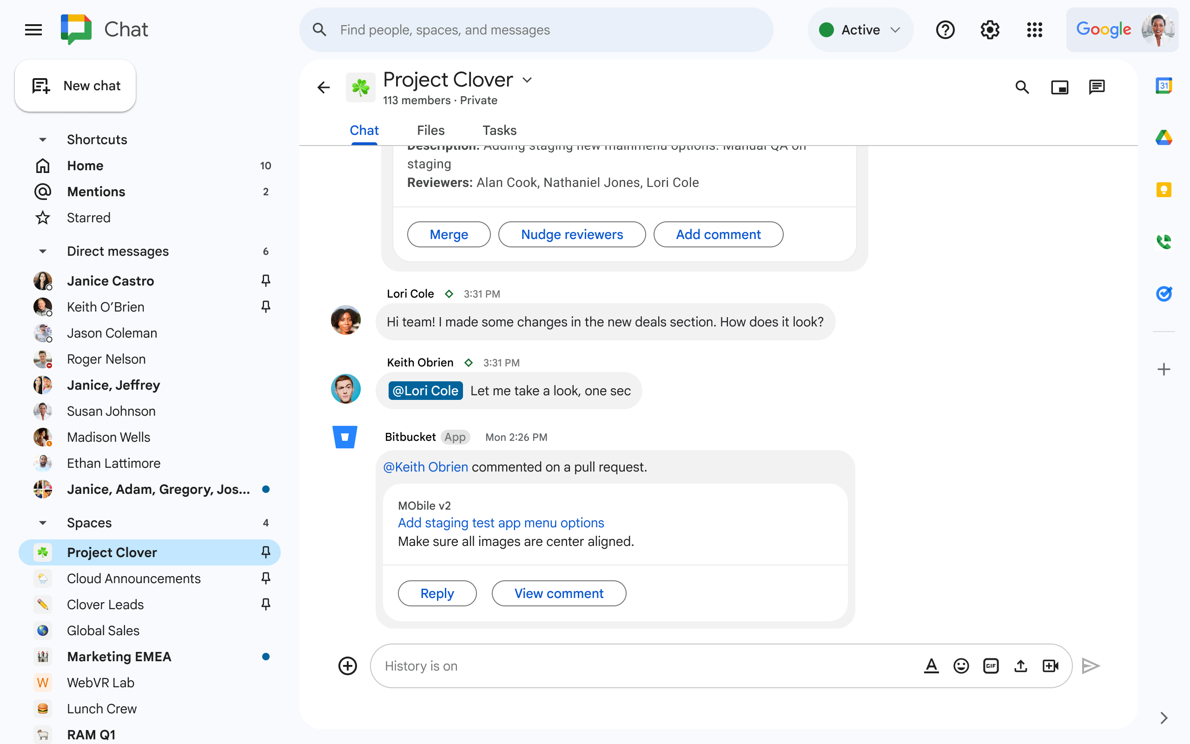The height and width of the screenshot is (744, 1190).
Task: Add a video meeting from the compose bar
Action: (1051, 665)
